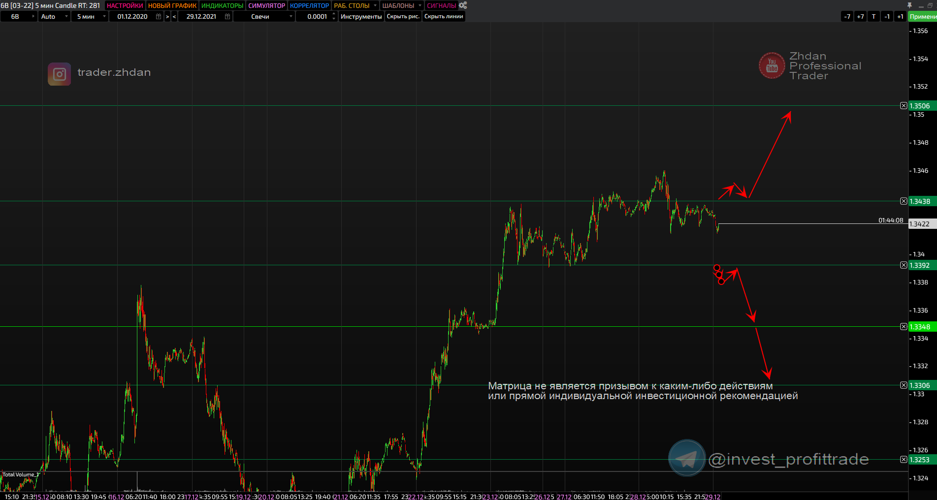Decrease the 0.0001 price step
This screenshot has width=937, height=500.
334,19
